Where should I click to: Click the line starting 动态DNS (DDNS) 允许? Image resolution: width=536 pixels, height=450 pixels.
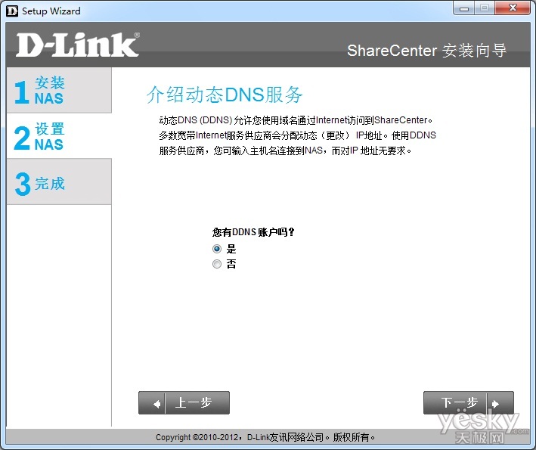296,120
